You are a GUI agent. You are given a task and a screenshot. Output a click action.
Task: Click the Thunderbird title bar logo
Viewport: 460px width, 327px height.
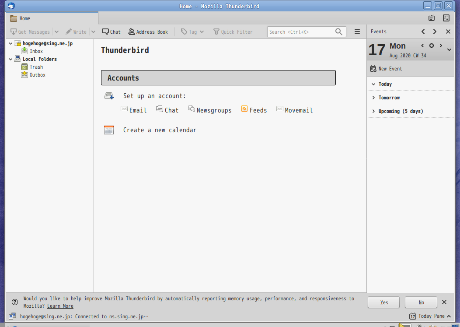point(11,6)
